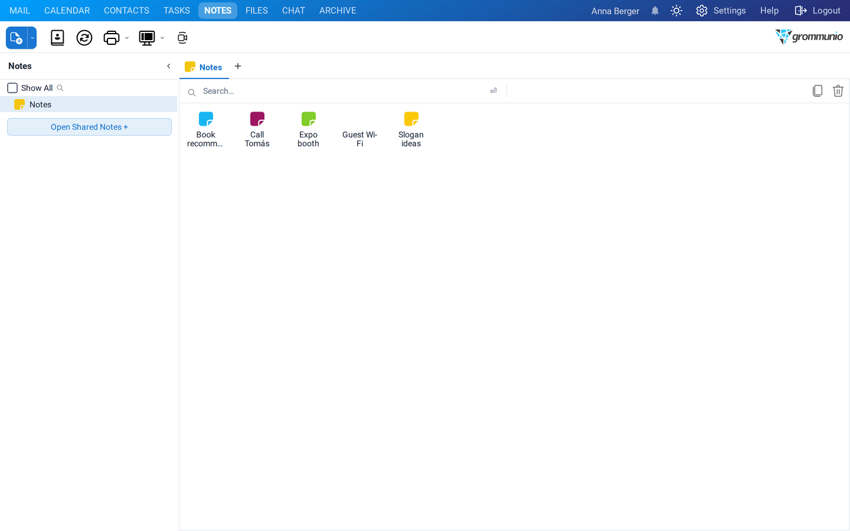Click the grommunio logo
The image size is (850, 531).
809,37
